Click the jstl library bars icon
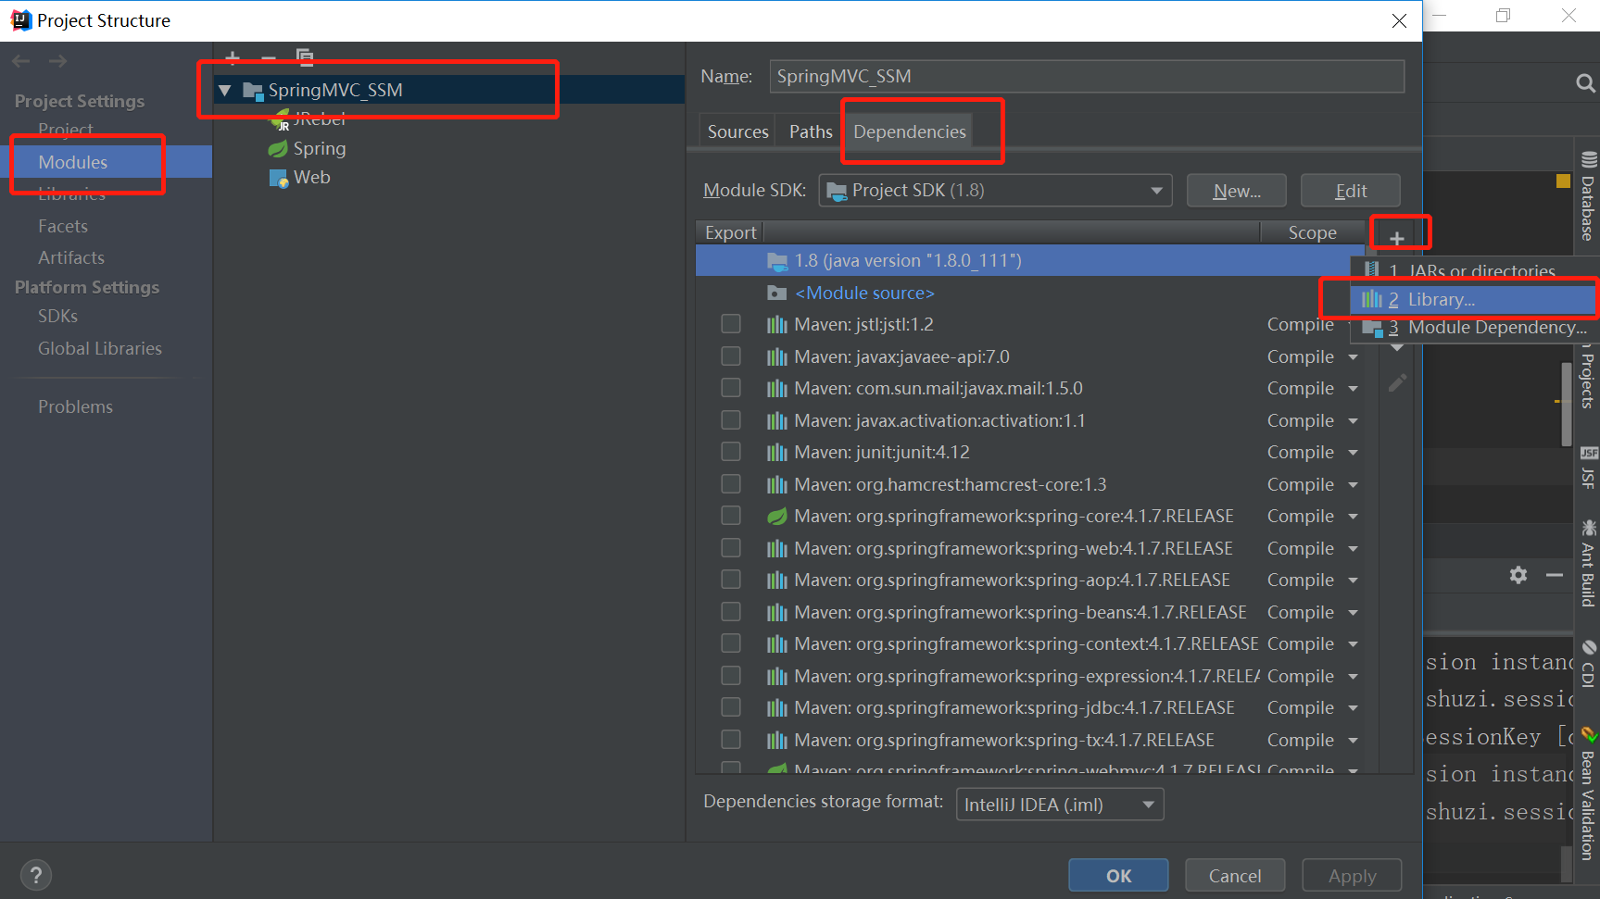 (776, 325)
